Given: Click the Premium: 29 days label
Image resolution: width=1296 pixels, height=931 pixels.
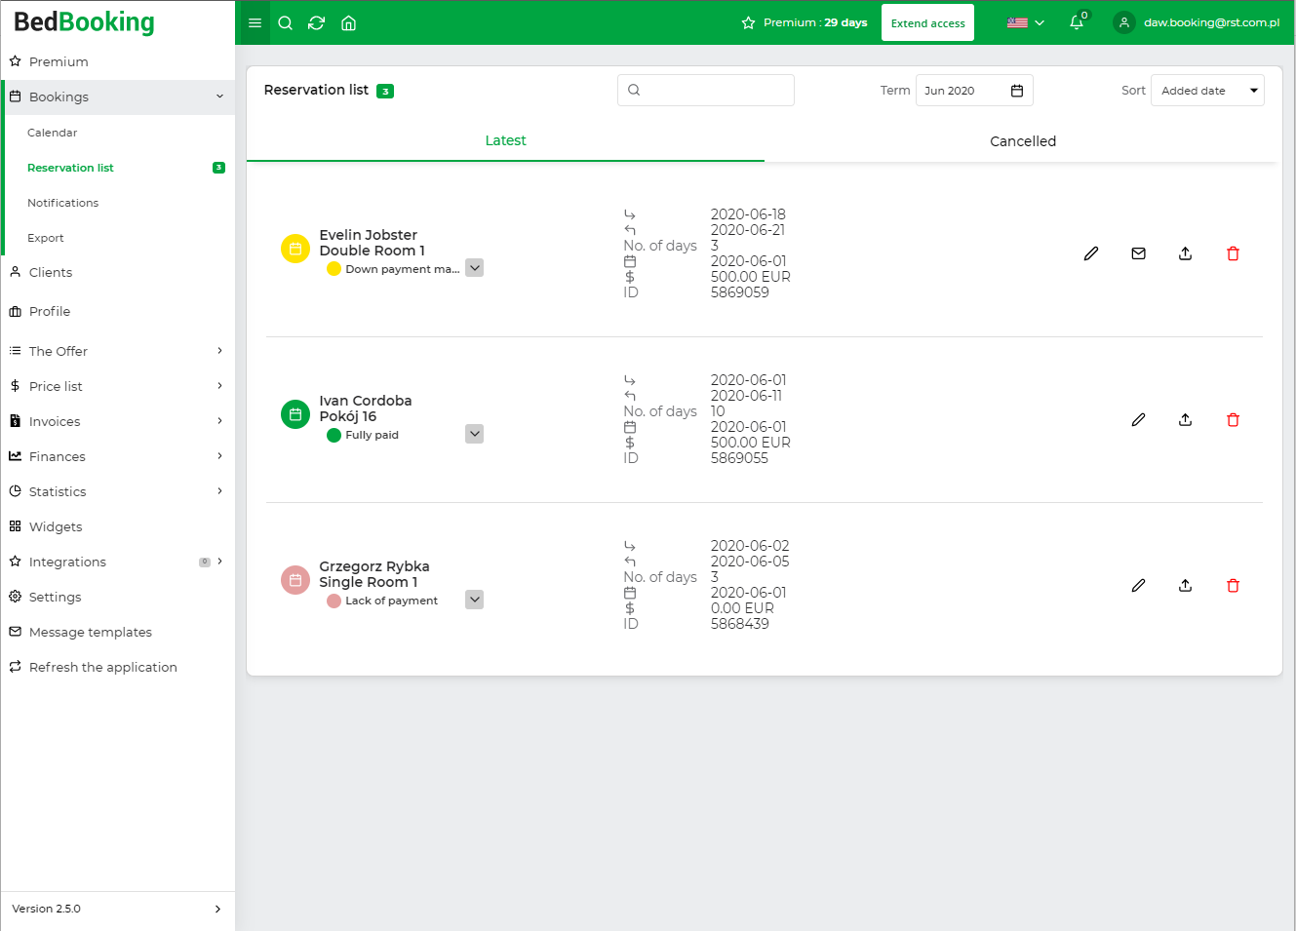Looking at the screenshot, I should coord(805,22).
